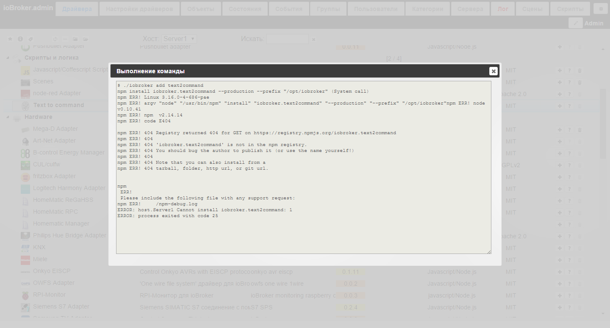The width and height of the screenshot is (610, 328).
Task: Click the info circle toolbar icon
Action: click(20, 39)
